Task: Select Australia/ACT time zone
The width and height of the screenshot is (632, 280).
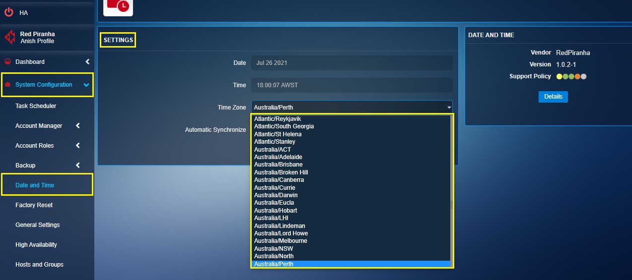Action: (351, 150)
